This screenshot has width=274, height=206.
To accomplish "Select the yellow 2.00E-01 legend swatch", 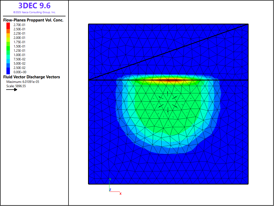I will click(x=8, y=38).
